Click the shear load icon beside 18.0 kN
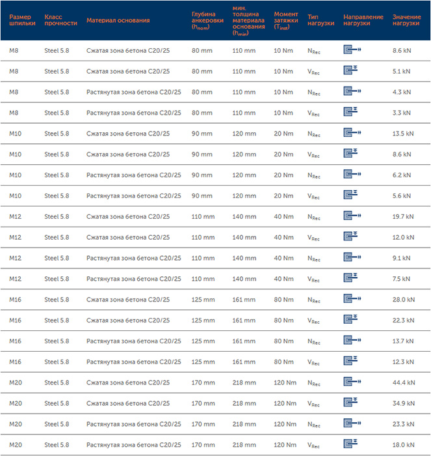 pyautogui.click(x=351, y=445)
